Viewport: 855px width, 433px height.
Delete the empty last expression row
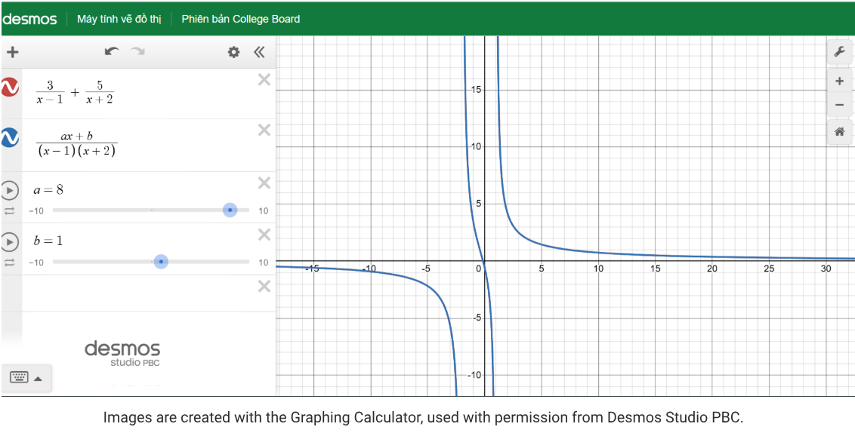(264, 286)
